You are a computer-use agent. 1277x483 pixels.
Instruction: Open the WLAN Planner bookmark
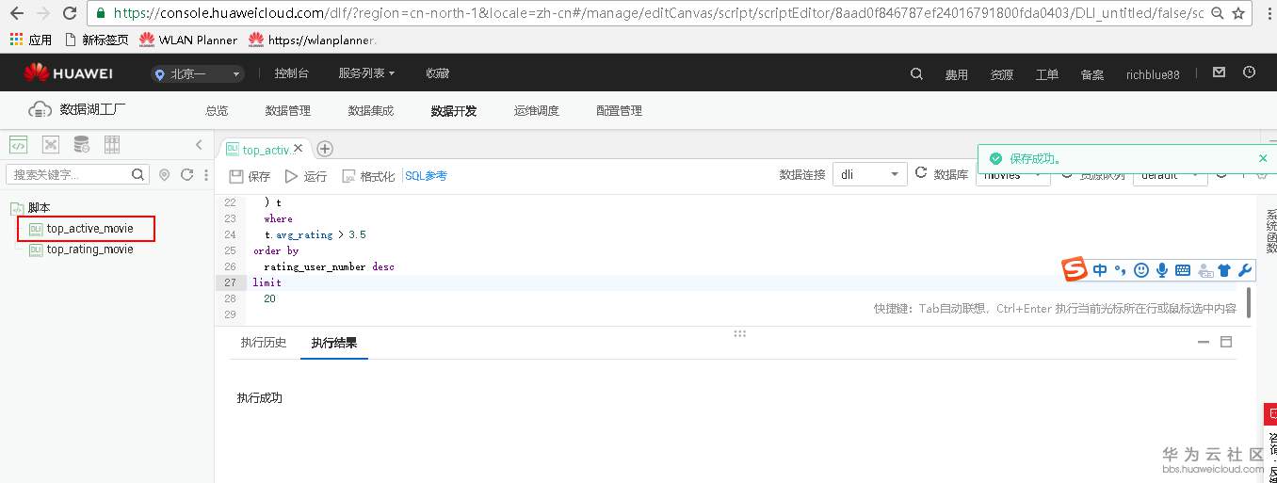pyautogui.click(x=188, y=40)
